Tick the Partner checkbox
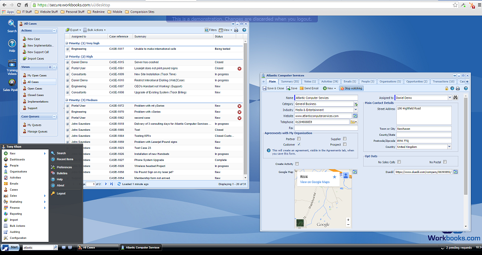This screenshot has width=482, height=255. (299, 139)
